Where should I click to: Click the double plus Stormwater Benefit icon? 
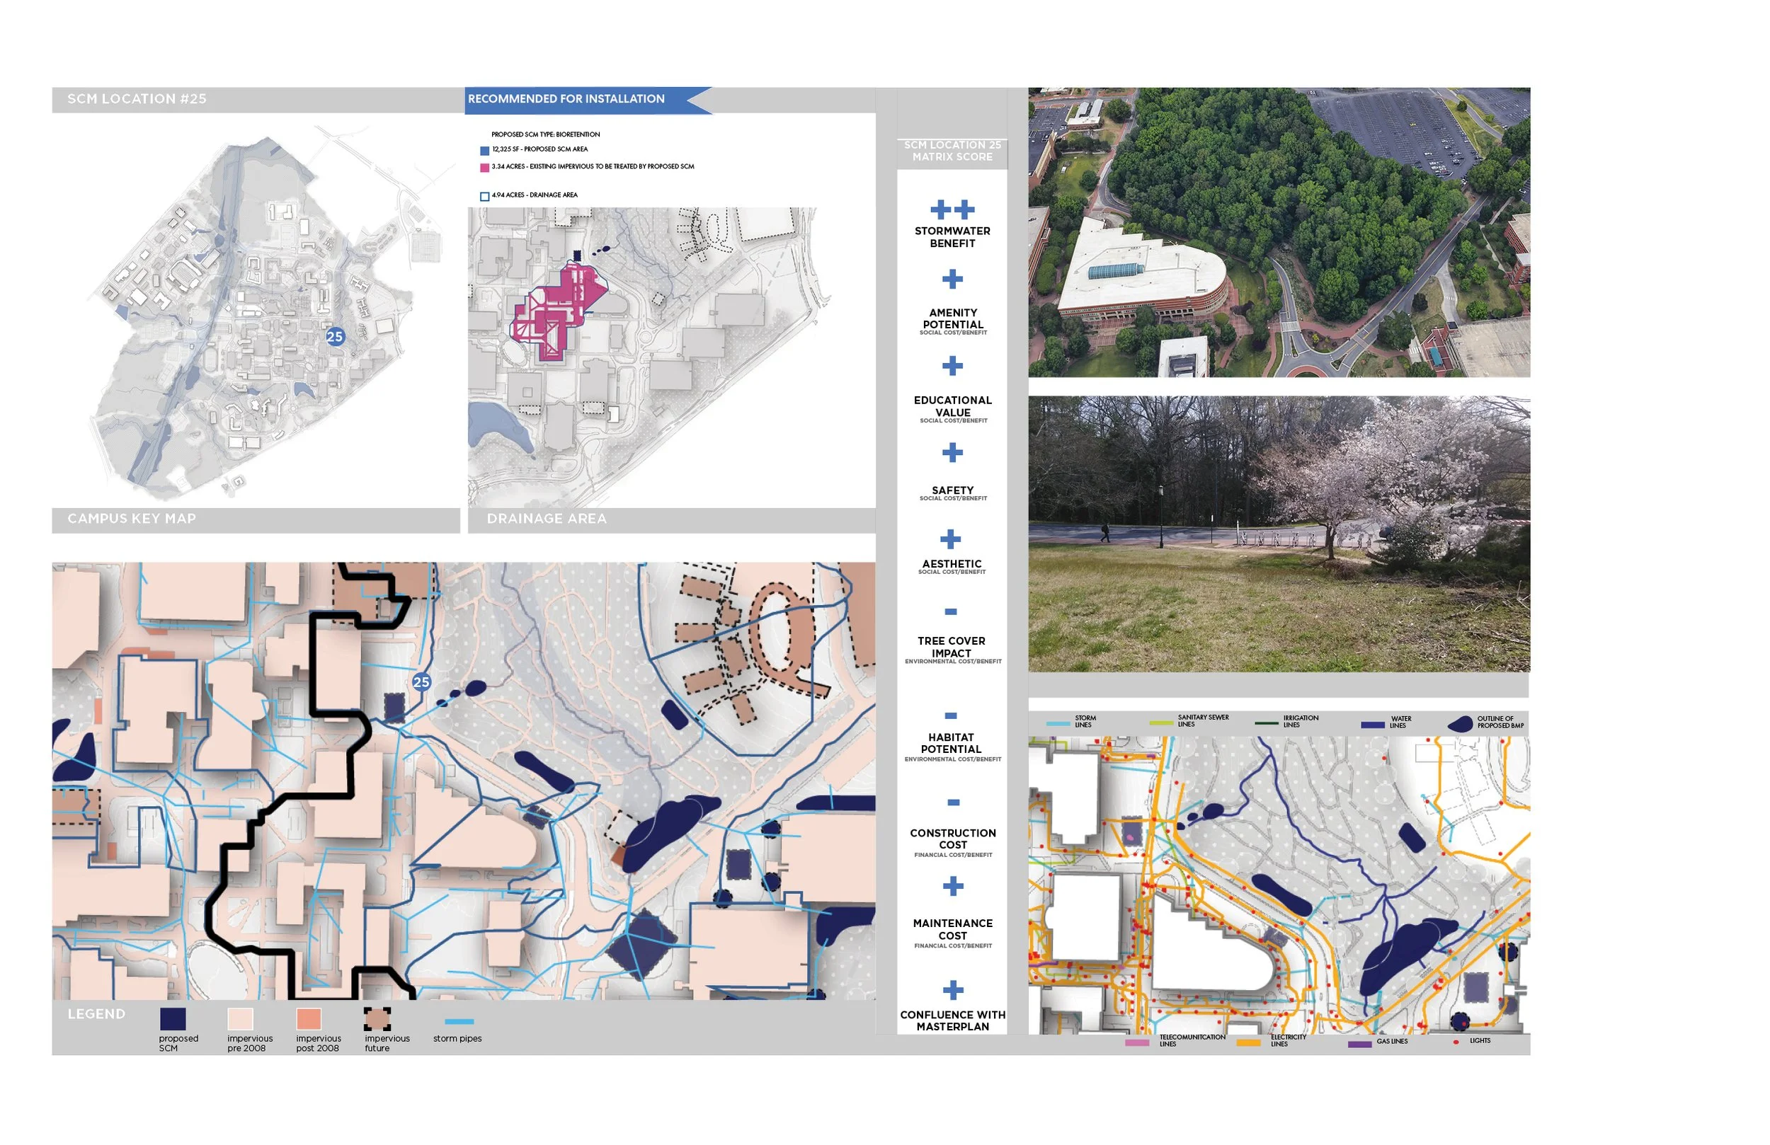click(952, 209)
